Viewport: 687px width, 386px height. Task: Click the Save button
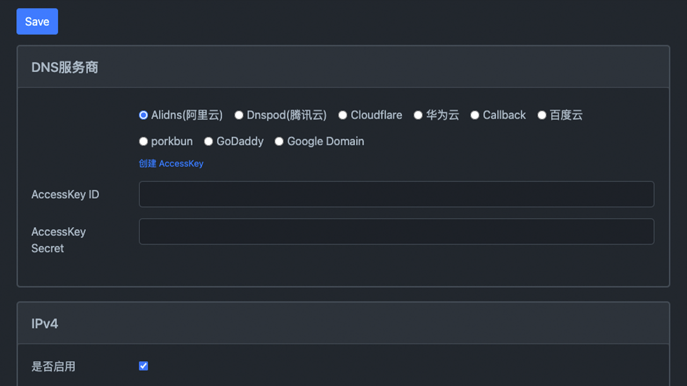(x=37, y=21)
